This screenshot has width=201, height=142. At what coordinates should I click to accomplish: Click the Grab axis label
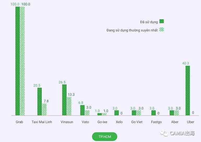(19, 122)
